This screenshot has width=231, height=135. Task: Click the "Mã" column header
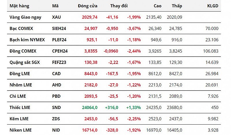(55, 6)
